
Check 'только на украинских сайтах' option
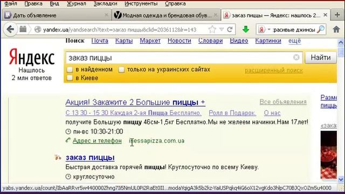tap(121, 70)
